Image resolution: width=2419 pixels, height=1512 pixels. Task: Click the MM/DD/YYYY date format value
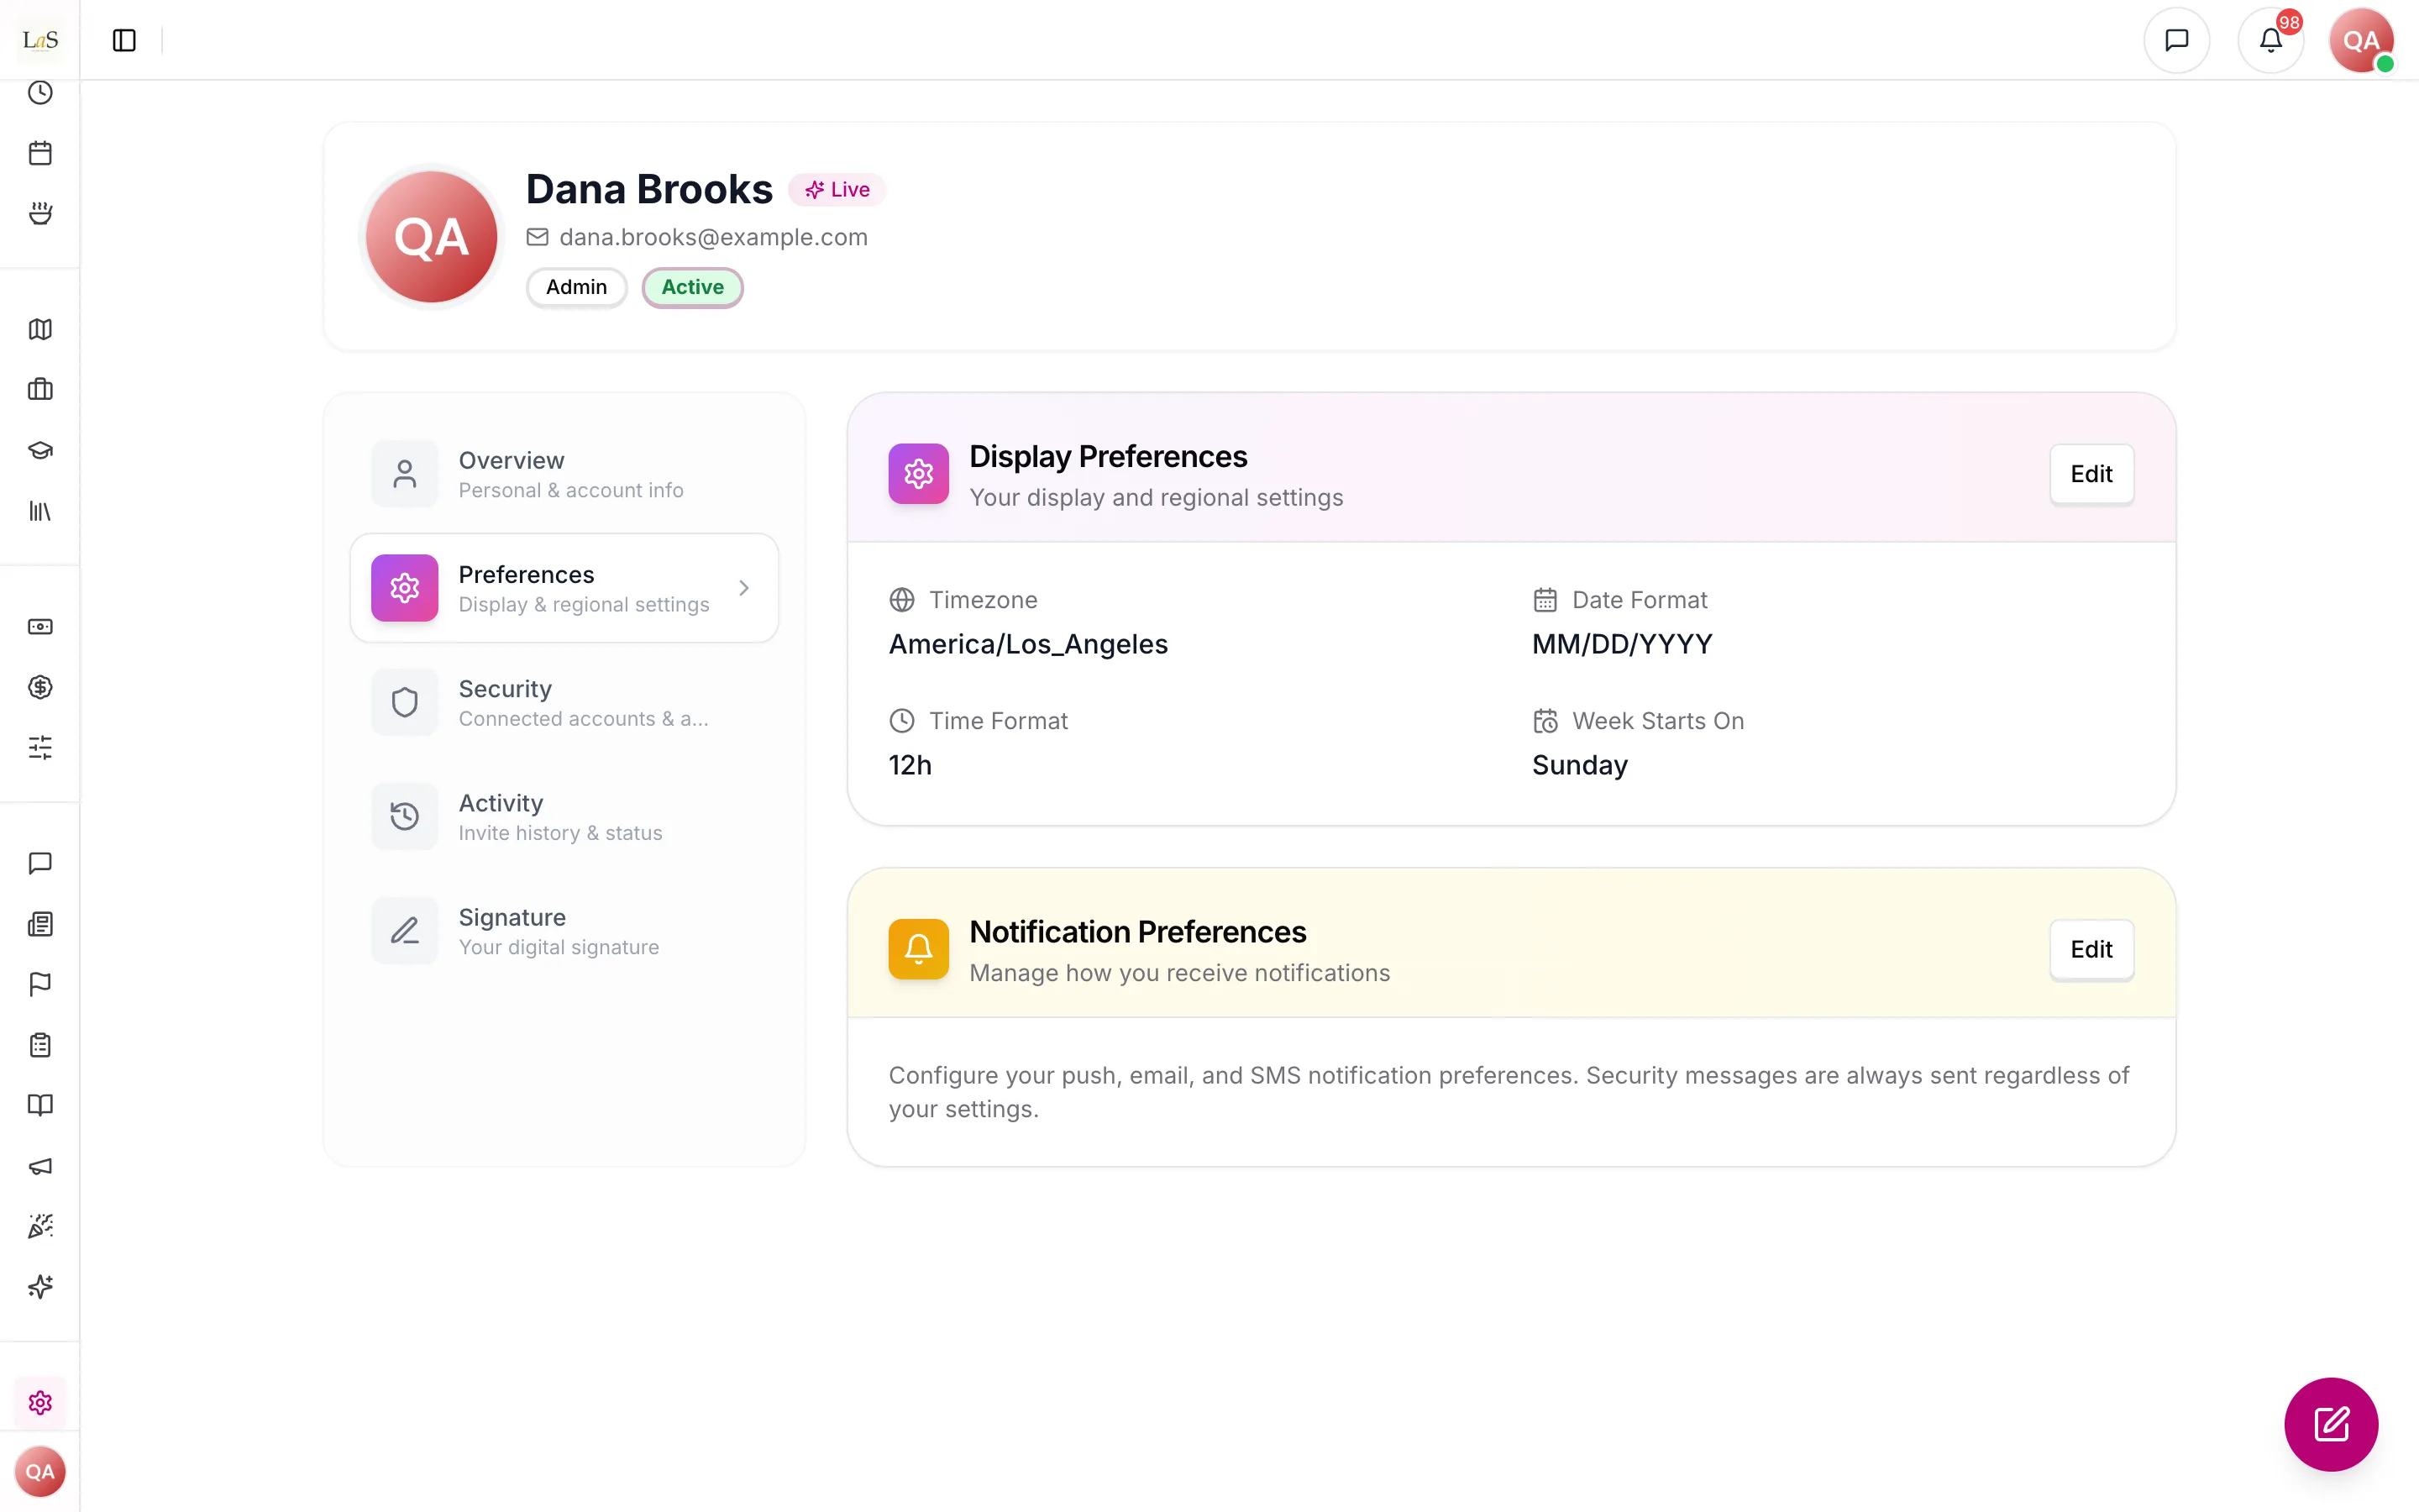[1621, 644]
